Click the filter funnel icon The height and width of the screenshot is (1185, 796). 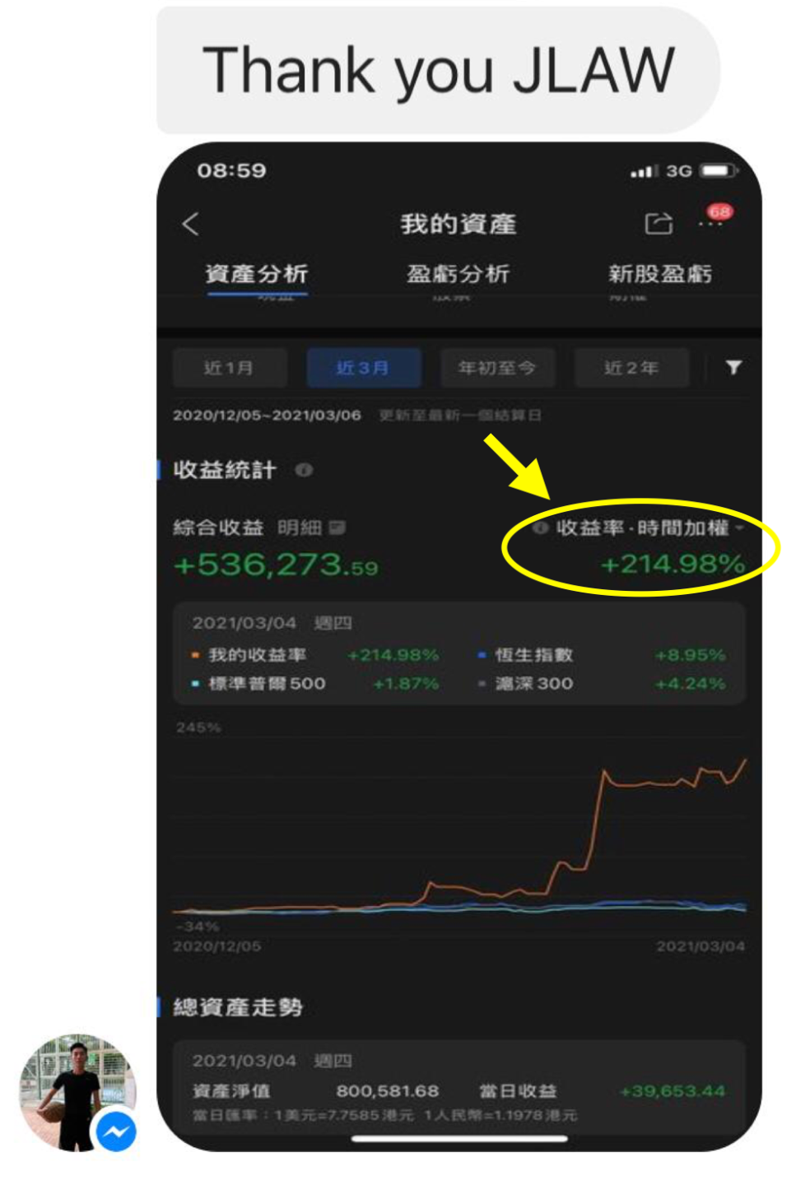point(733,367)
